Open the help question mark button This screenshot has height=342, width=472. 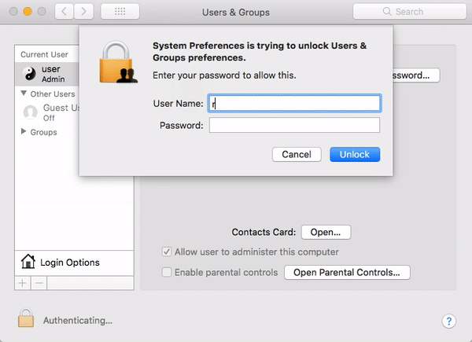(448, 322)
